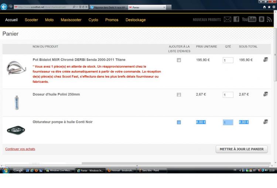
Task: Close the Panier browser tab
Action: [164, 7]
